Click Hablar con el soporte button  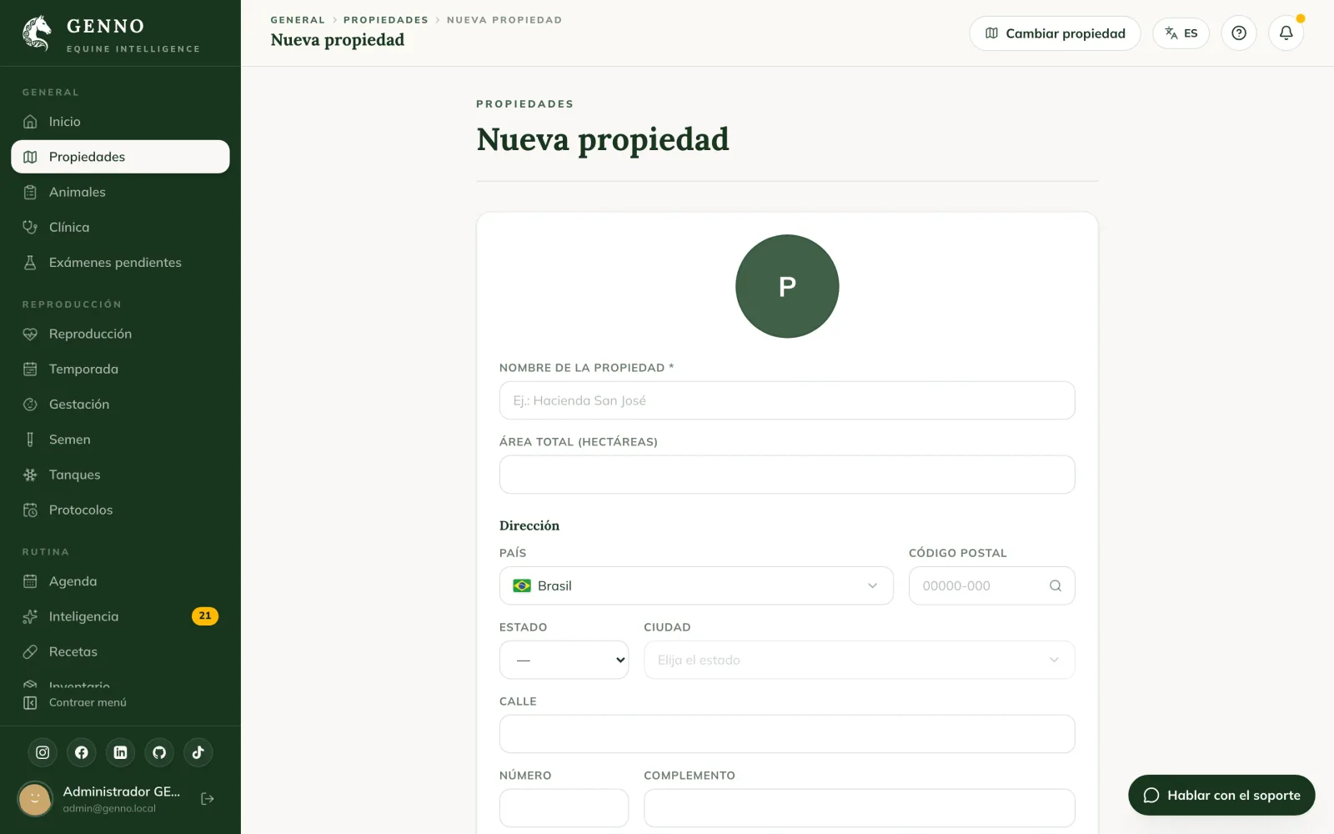click(x=1221, y=795)
